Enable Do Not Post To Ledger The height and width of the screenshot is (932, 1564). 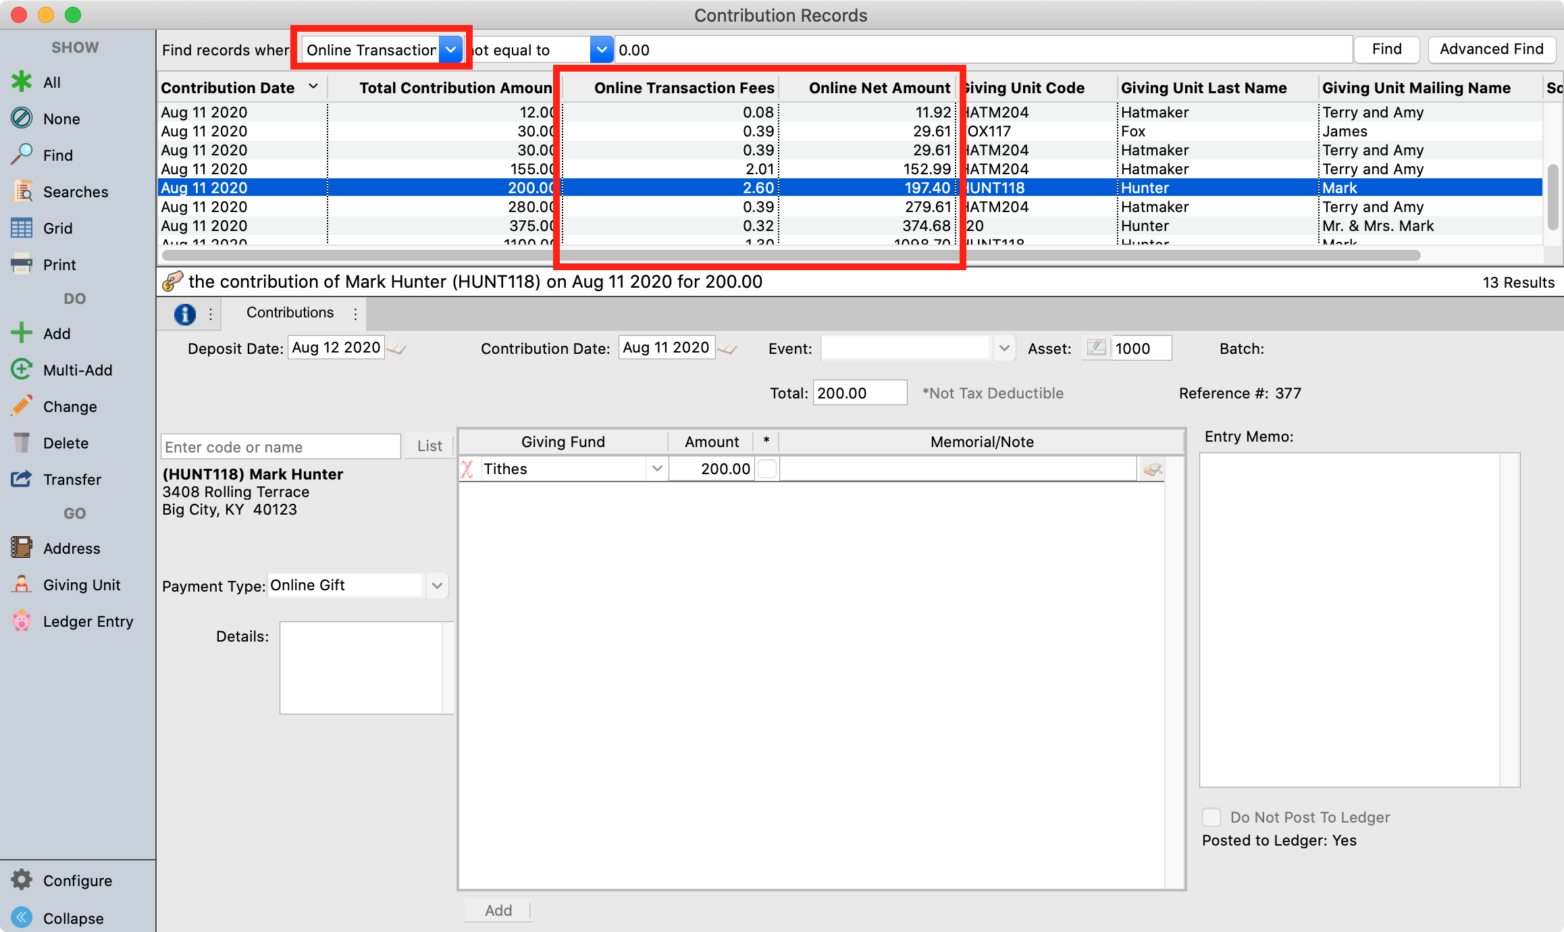pyautogui.click(x=1211, y=817)
